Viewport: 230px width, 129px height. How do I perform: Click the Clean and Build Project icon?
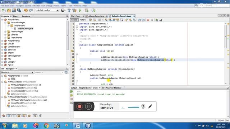point(74,10)
